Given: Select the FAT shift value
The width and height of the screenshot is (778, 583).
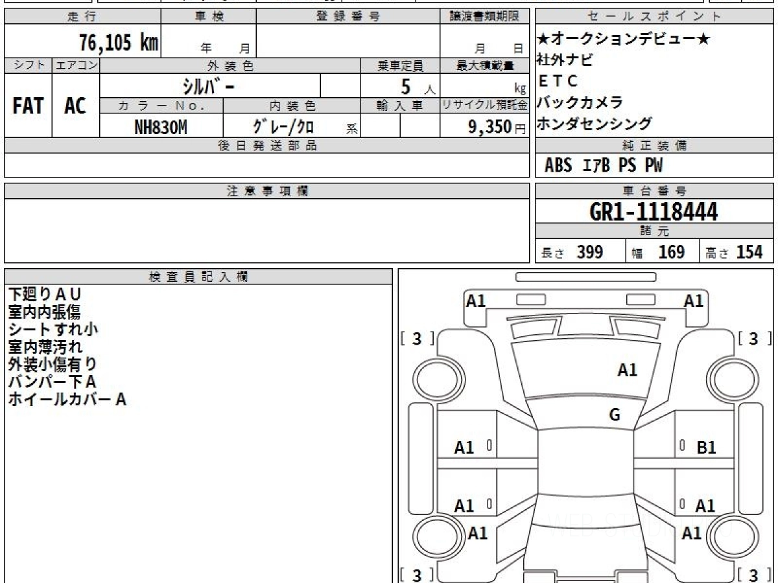Looking at the screenshot, I should (x=28, y=106).
